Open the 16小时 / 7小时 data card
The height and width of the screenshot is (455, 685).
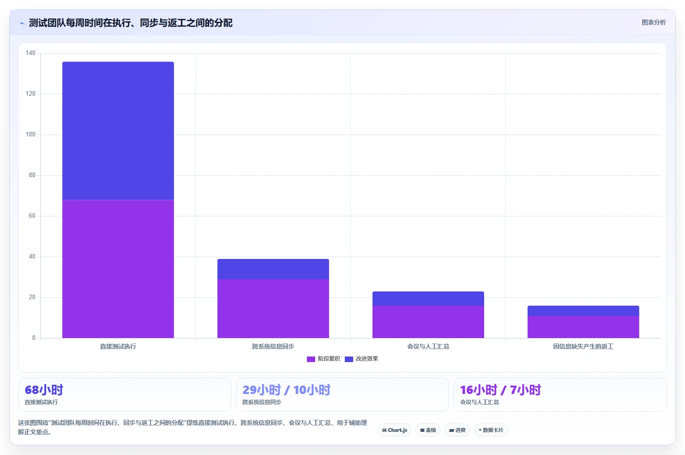click(560, 394)
